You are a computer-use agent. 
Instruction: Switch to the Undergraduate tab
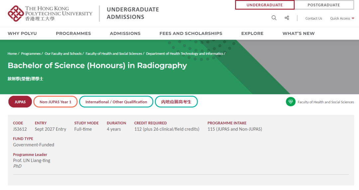coord(265,5)
